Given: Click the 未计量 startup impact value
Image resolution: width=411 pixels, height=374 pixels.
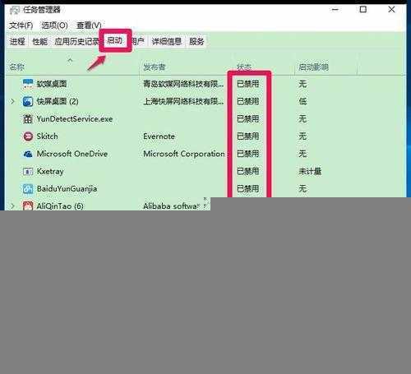Looking at the screenshot, I should [x=310, y=172].
